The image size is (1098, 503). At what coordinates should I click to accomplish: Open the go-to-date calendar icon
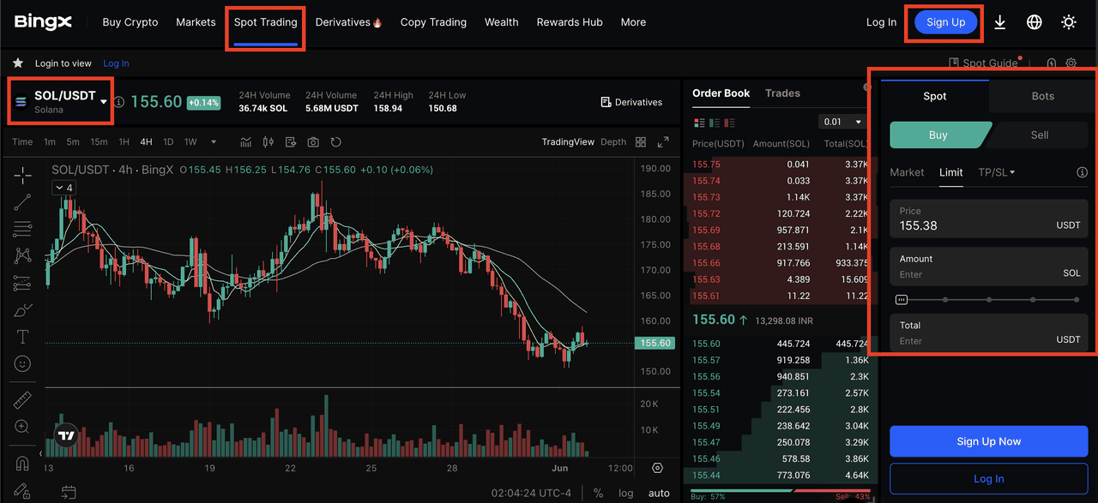[x=69, y=493]
